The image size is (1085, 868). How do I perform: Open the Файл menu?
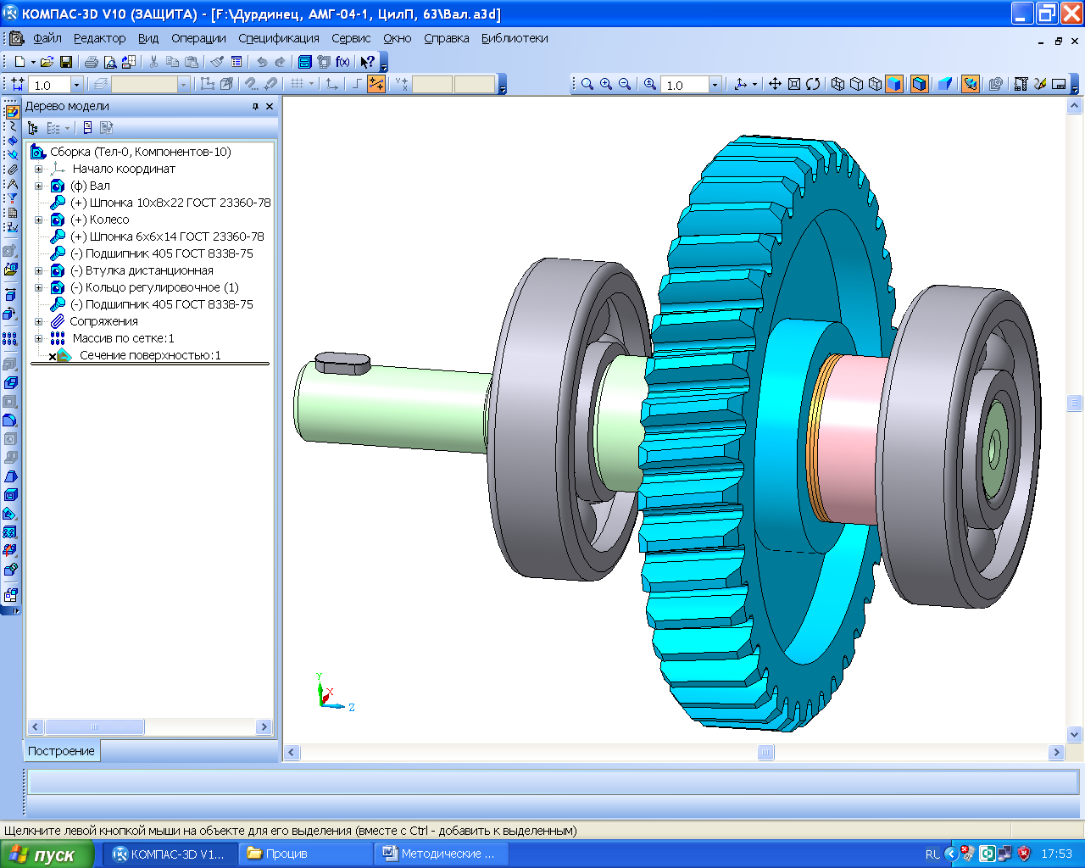coord(47,38)
